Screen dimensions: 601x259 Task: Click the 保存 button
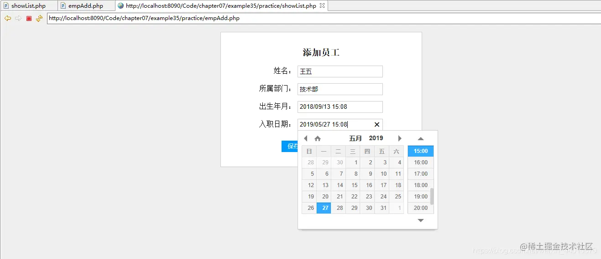tap(290, 146)
